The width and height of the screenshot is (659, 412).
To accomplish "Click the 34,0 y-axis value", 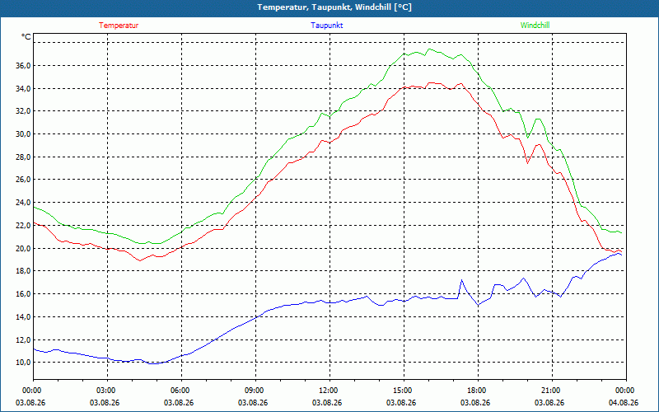I will [24, 88].
